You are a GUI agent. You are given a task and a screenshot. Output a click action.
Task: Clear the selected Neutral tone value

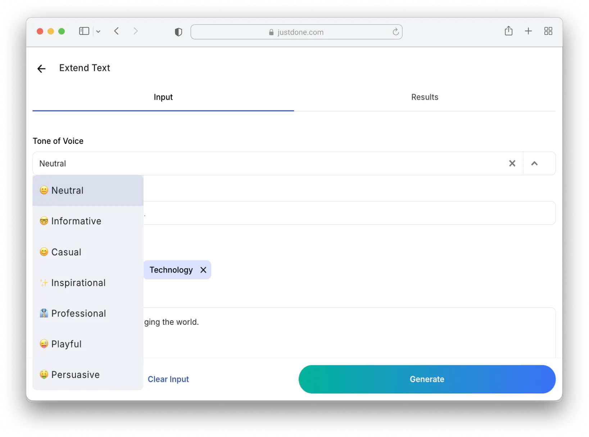click(512, 163)
